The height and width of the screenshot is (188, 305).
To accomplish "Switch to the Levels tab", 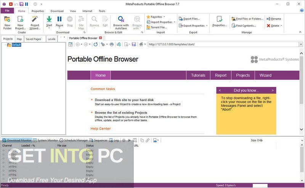I will click(x=51, y=39).
